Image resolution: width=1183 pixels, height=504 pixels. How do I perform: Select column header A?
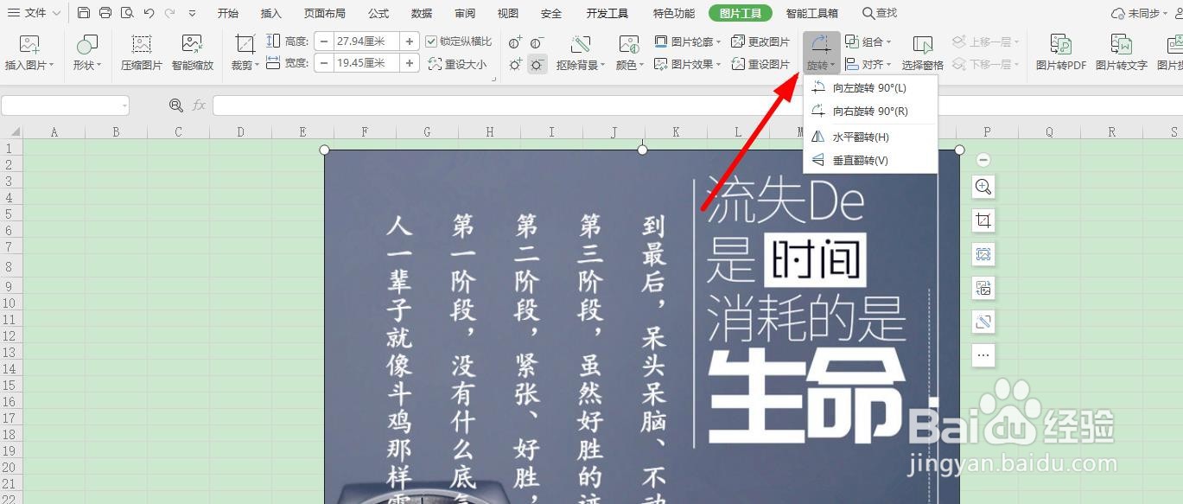[54, 132]
